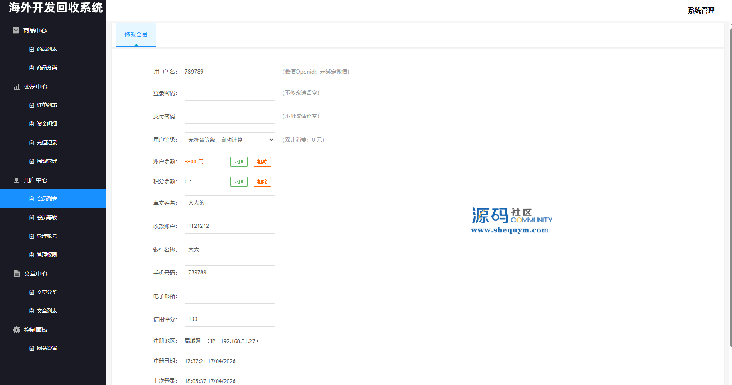732x385 pixels.
Task: Click the 用户中心 person icon
Action: (x=17, y=180)
